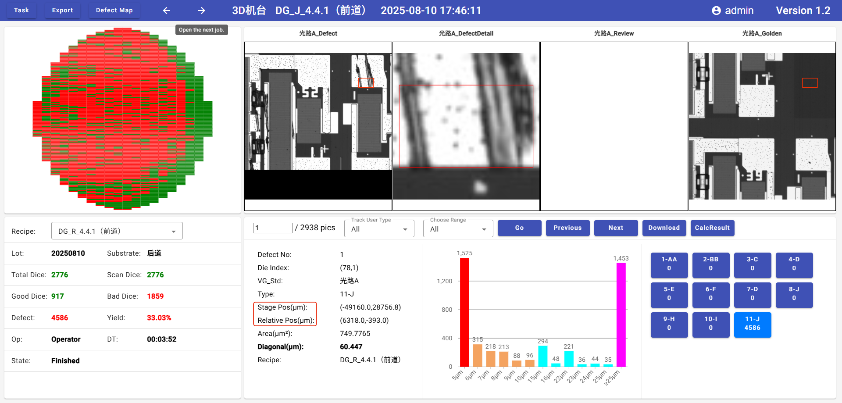The width and height of the screenshot is (842, 403).
Task: Advance to the Next picture
Action: [616, 228]
